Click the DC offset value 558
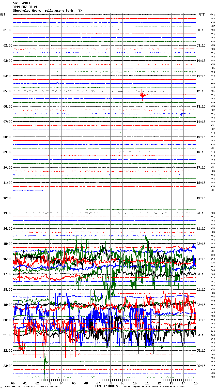 click(x=213, y=259)
